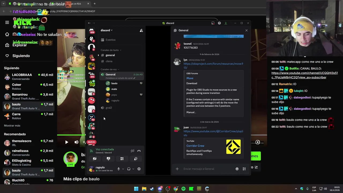
Task: Click the message attachment plus button
Action: tap(177, 169)
